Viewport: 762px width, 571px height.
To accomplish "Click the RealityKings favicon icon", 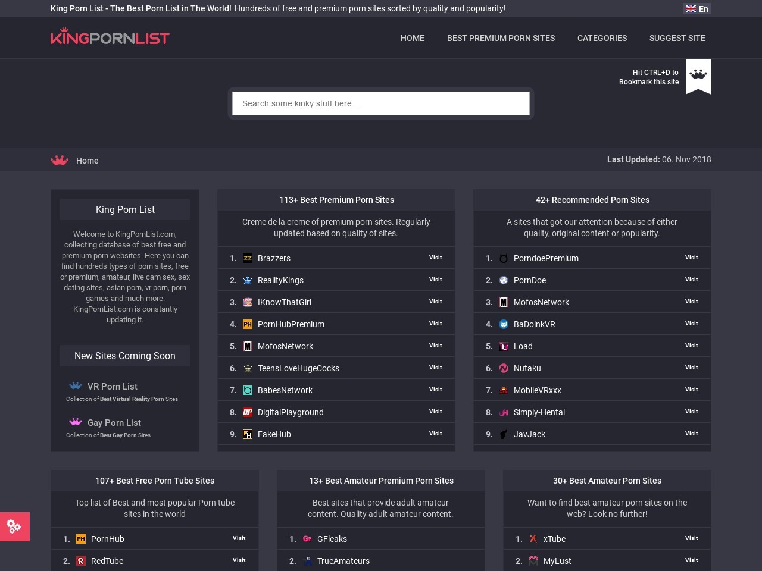I will [x=248, y=280].
